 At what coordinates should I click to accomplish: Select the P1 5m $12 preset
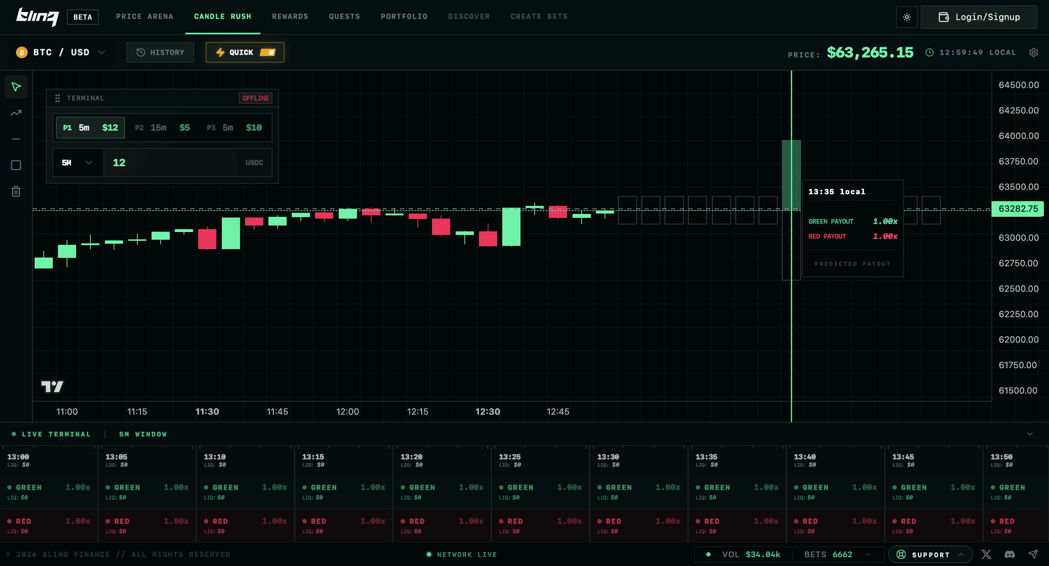point(90,128)
